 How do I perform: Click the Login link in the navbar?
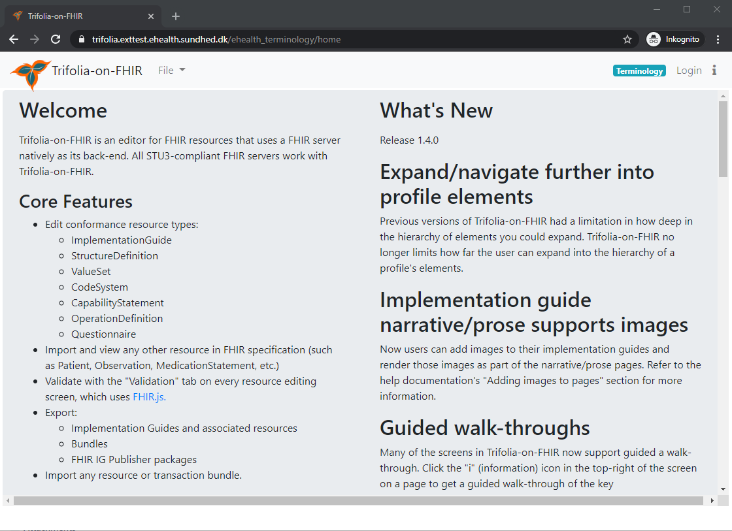(x=689, y=71)
